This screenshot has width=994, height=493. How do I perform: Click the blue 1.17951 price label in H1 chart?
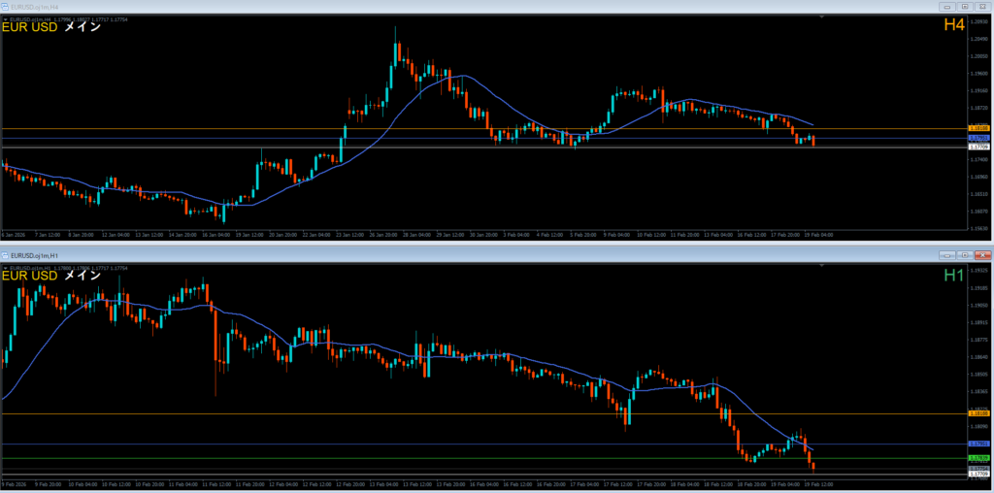[979, 444]
